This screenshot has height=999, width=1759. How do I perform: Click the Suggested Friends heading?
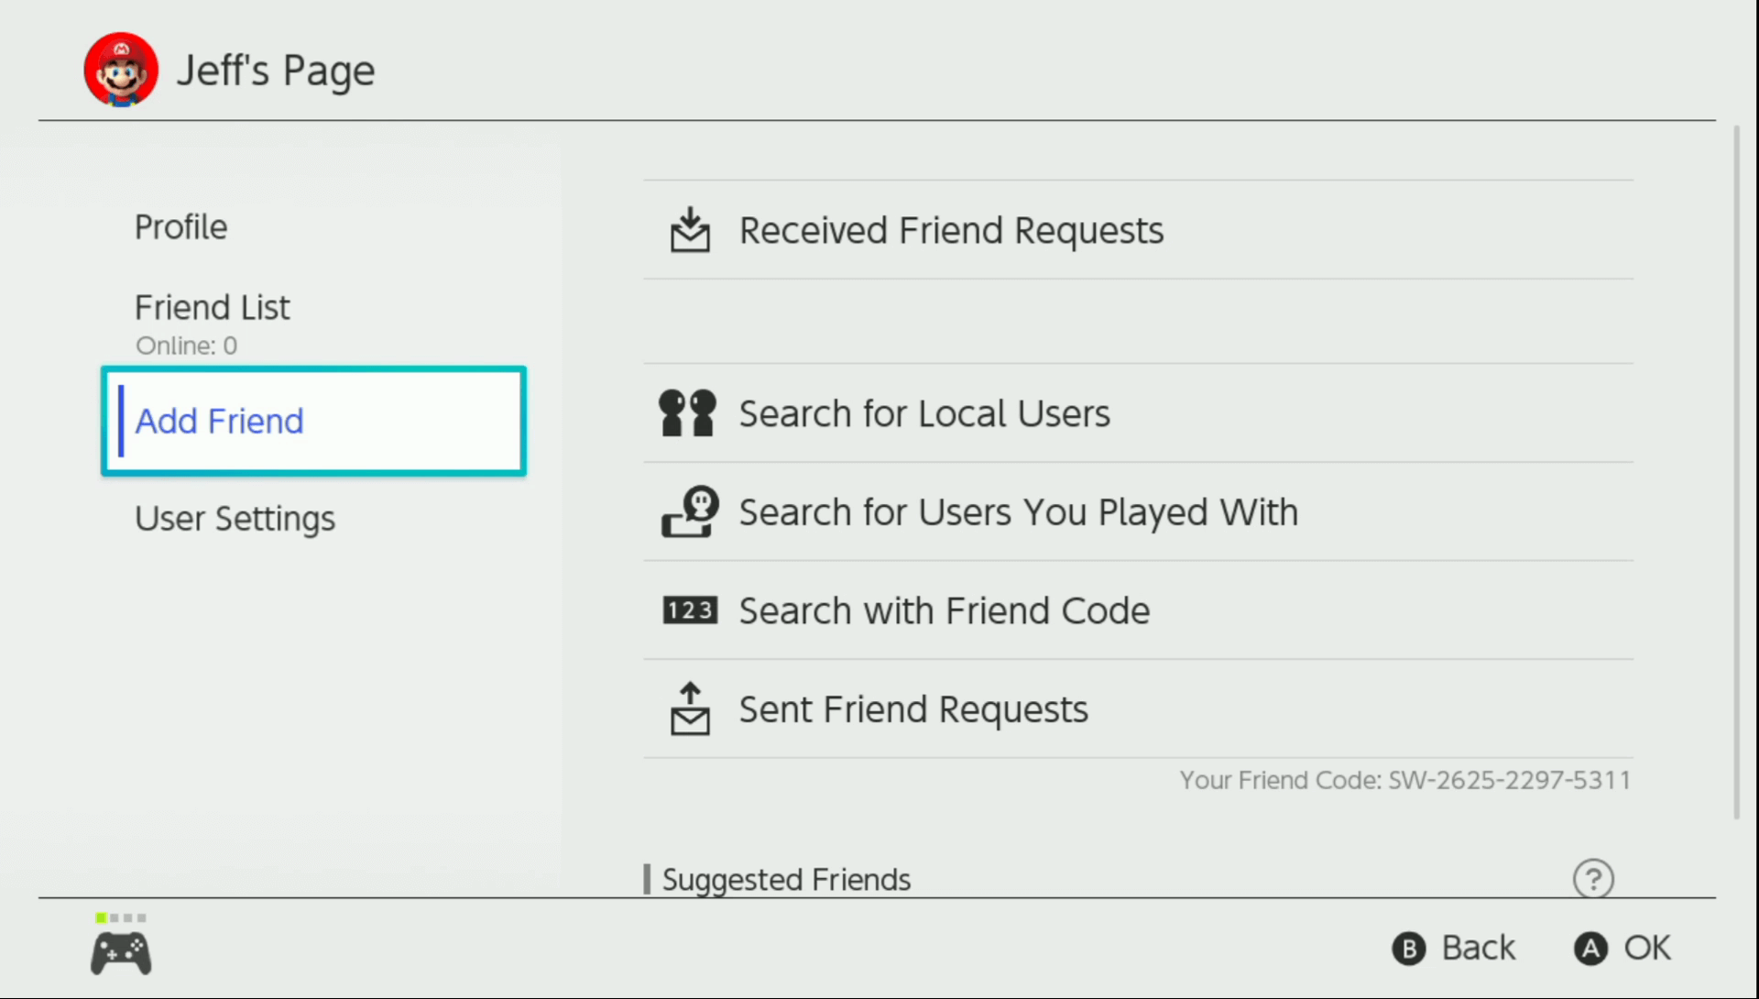785,880
